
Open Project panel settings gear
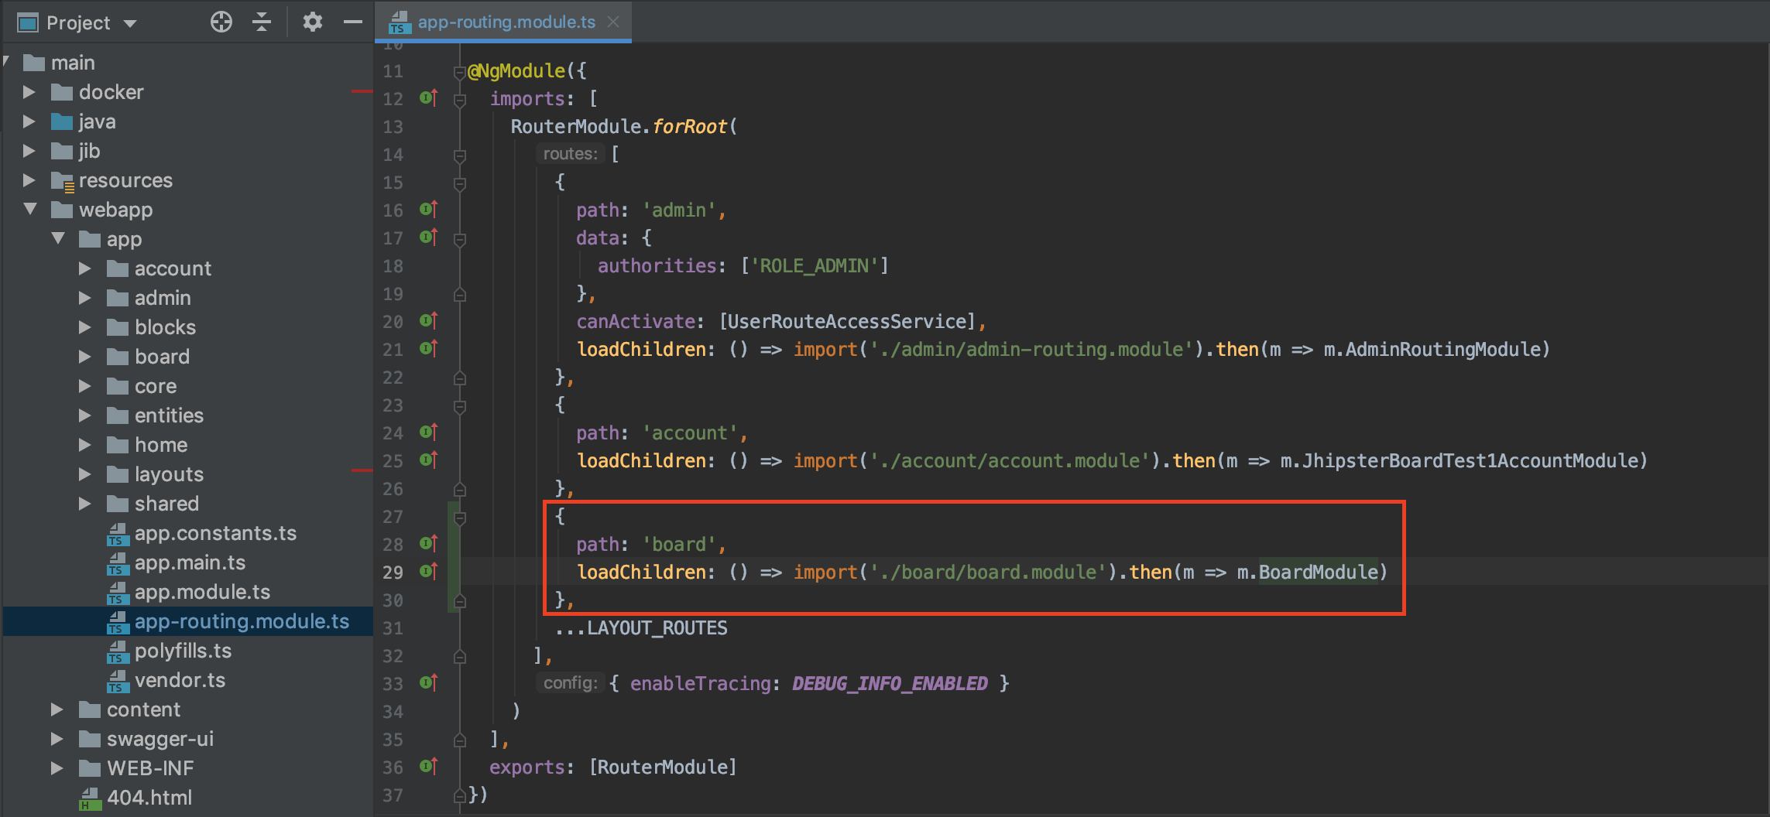click(x=312, y=22)
